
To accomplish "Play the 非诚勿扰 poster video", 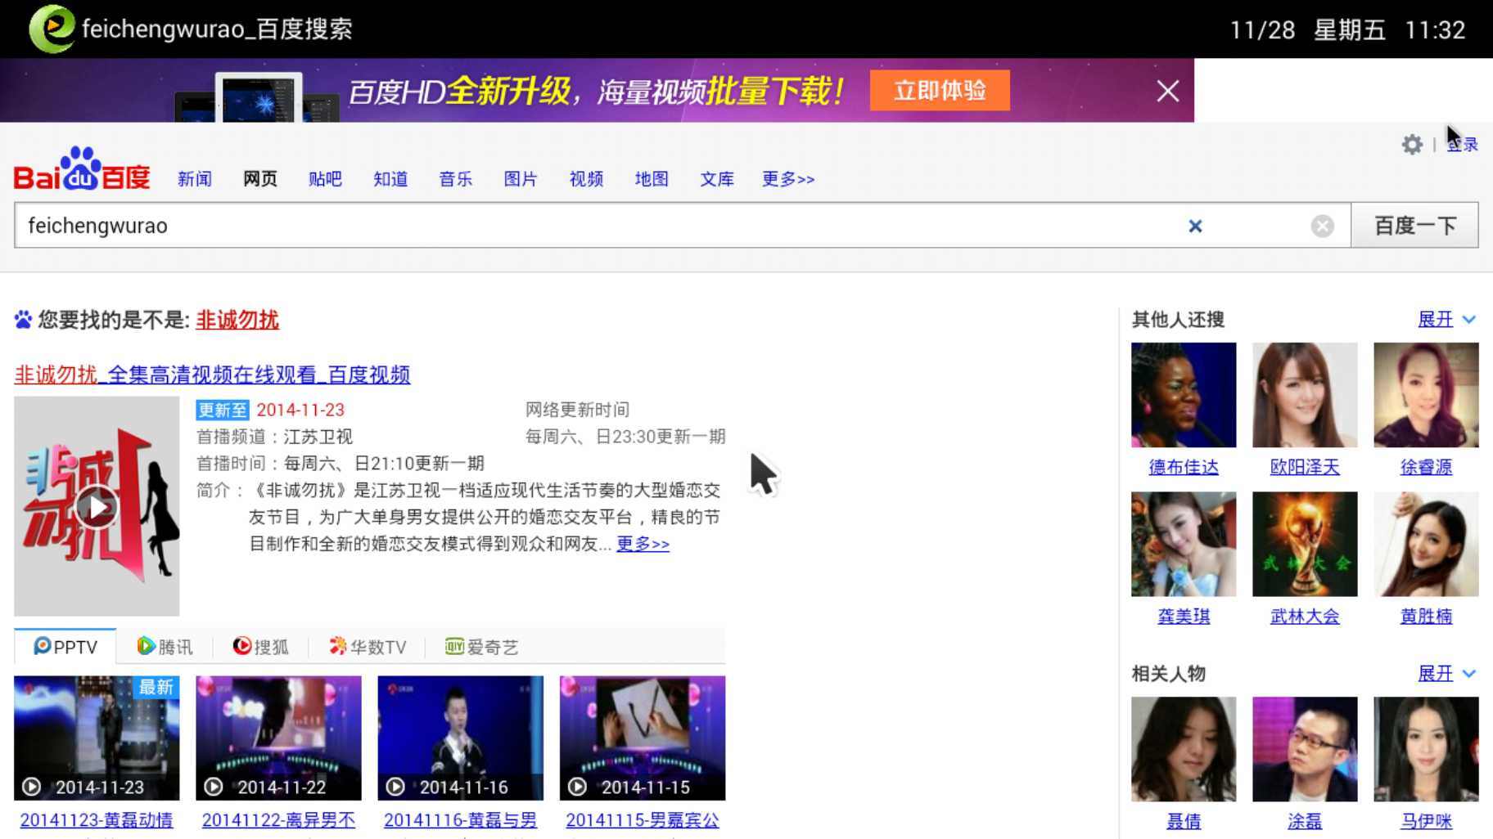I will pos(96,505).
